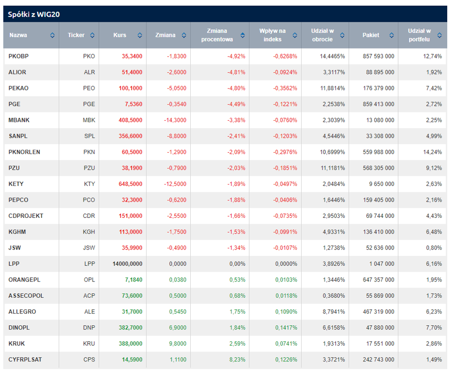Click sort arrows next to Zmiana procentowa
The height and width of the screenshot is (370, 451).
(x=243, y=35)
